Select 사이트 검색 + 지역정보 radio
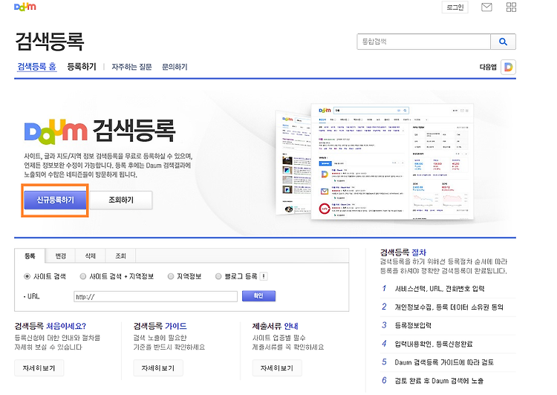The height and width of the screenshot is (395, 557). 83,276
